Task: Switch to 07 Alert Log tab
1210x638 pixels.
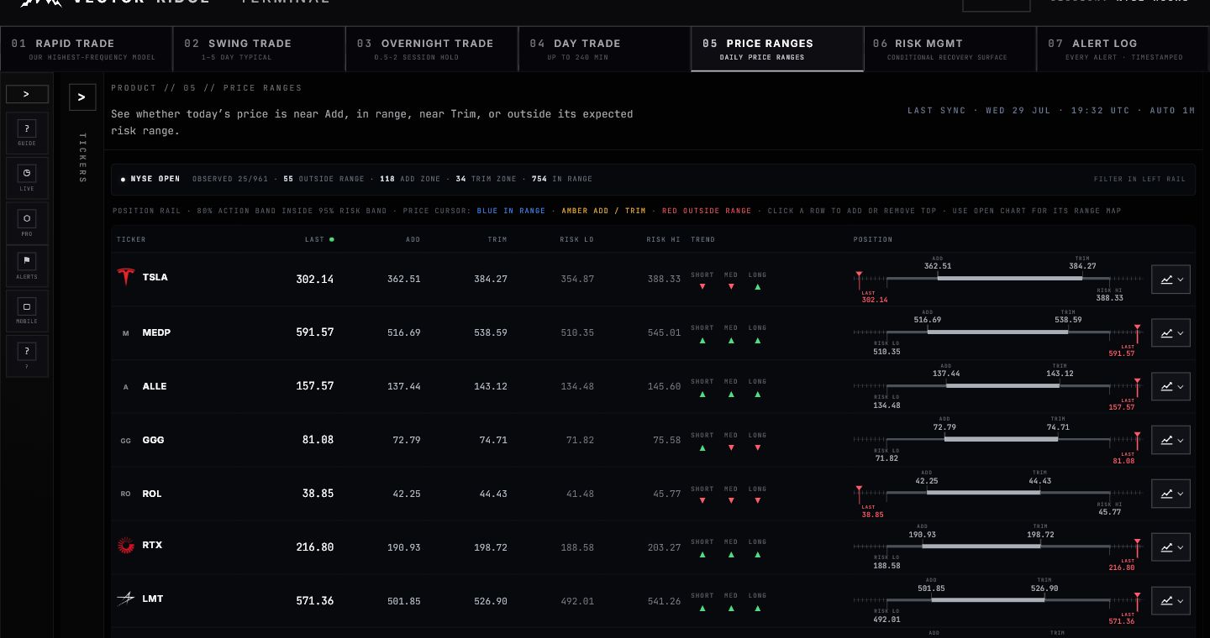Action: click(x=1123, y=49)
